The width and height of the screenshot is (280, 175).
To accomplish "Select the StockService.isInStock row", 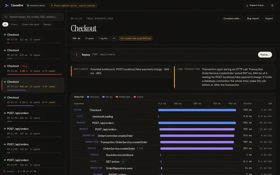I will pyautogui.click(x=173, y=155).
